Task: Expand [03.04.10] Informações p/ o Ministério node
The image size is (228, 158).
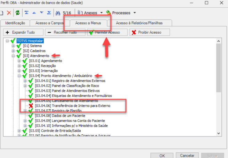Action: [25, 126]
